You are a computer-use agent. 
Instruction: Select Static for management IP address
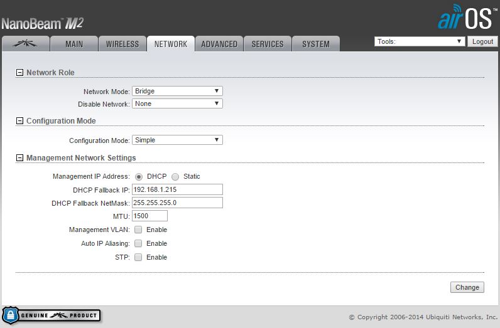175,177
